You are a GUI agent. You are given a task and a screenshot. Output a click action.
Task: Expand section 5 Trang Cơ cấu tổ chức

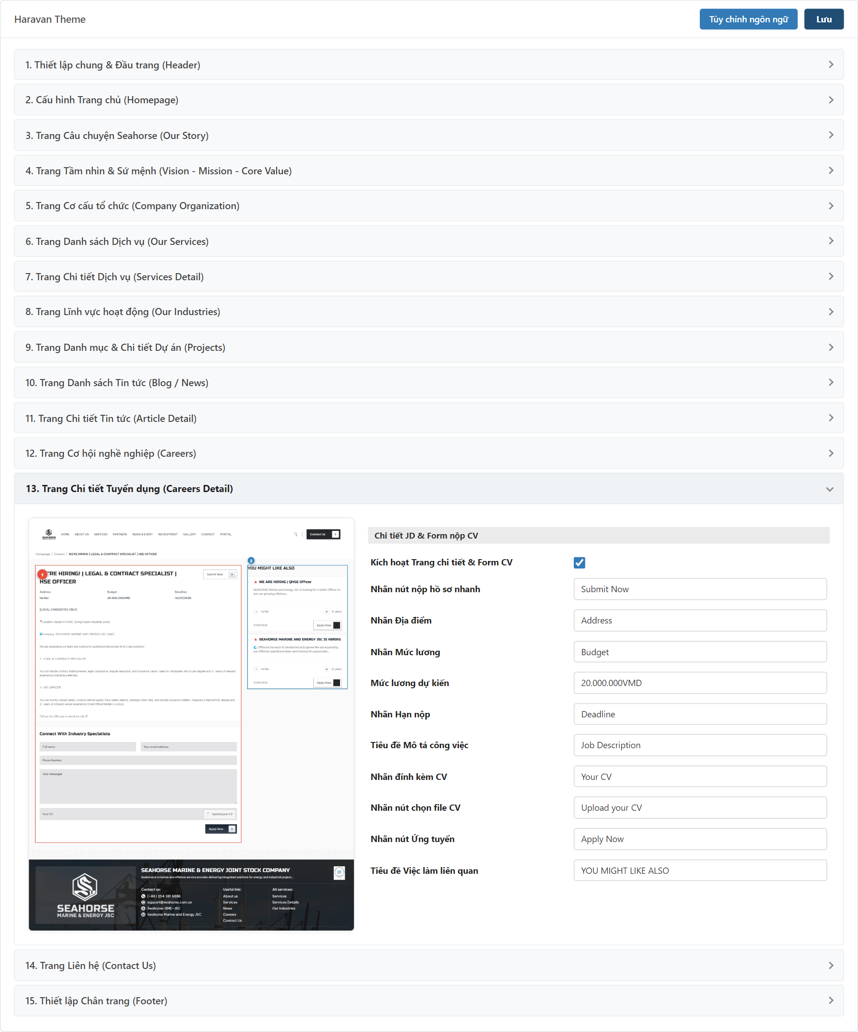pos(429,206)
